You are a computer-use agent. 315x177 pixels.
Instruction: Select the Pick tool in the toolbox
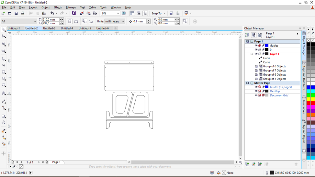click(x=4, y=29)
